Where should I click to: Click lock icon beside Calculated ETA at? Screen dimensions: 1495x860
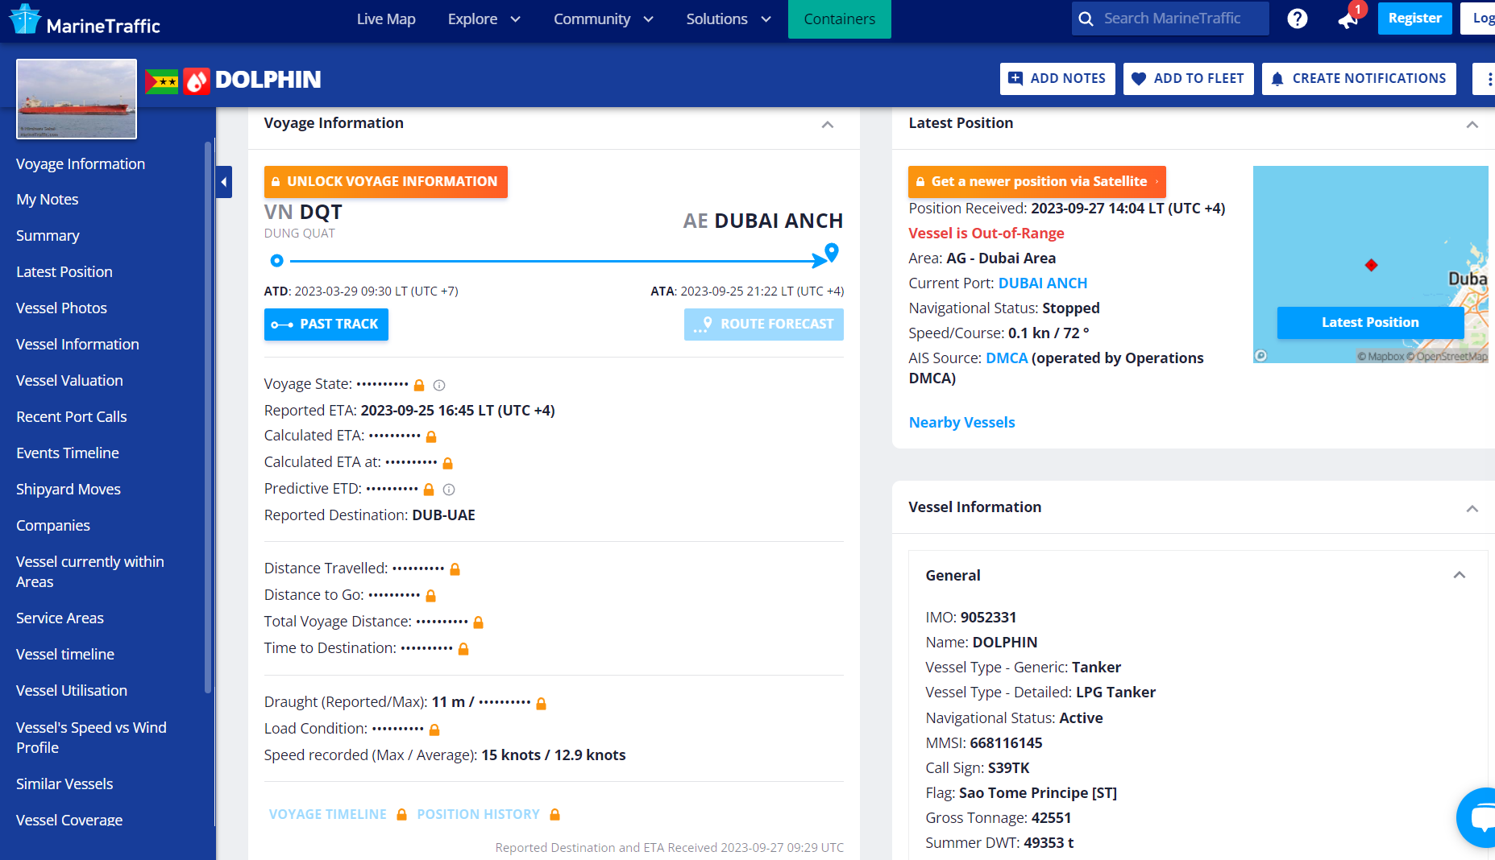[x=448, y=463]
